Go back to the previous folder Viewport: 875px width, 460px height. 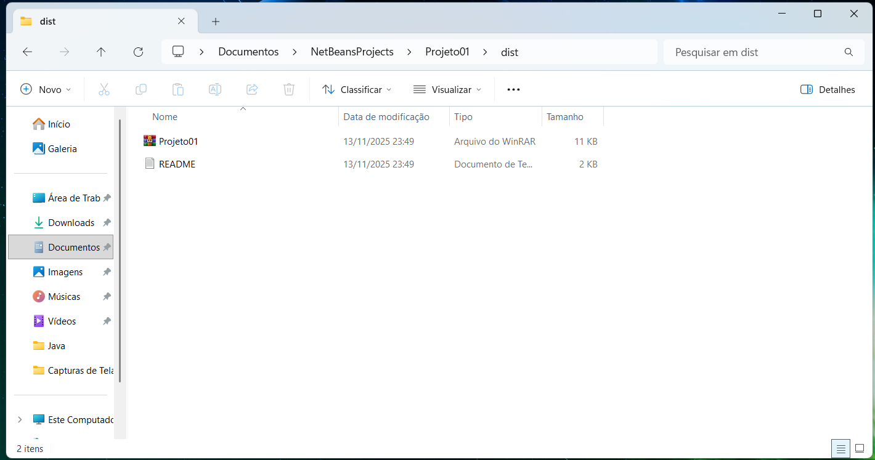[27, 52]
